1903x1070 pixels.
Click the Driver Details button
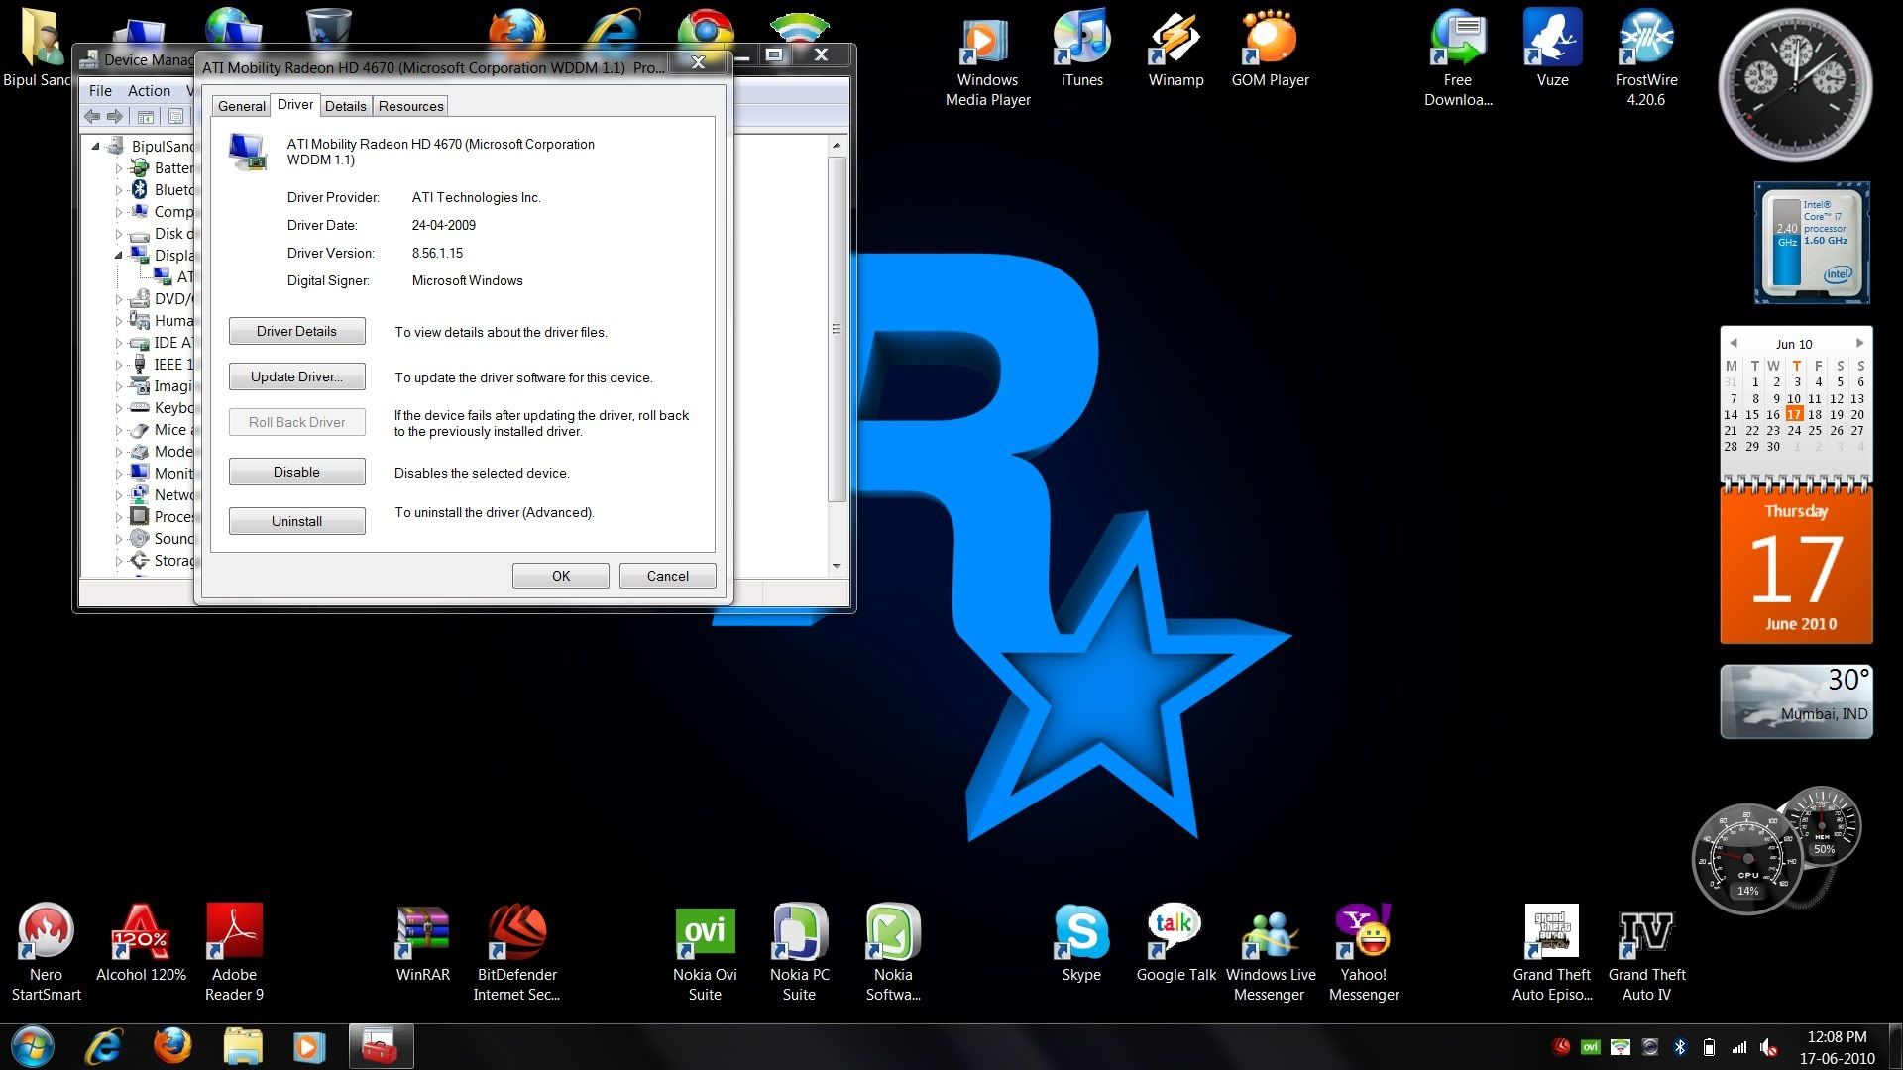point(296,331)
